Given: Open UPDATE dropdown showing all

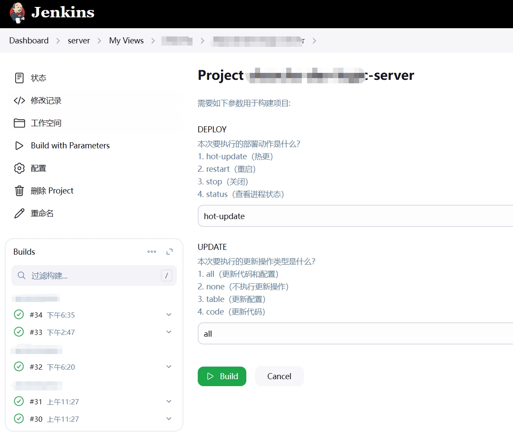Looking at the screenshot, I should pyautogui.click(x=355, y=334).
